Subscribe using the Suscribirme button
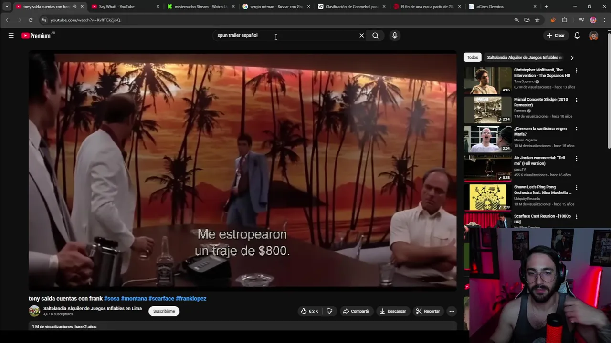 [x=164, y=311]
